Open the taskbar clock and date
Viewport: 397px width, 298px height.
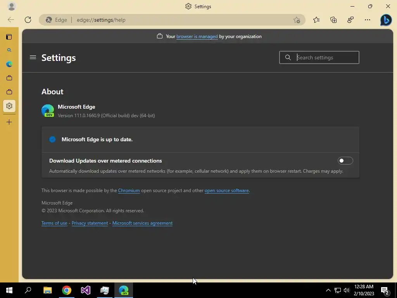364,290
